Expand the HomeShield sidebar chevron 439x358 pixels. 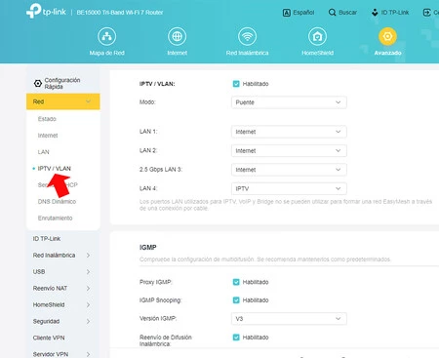[88, 305]
